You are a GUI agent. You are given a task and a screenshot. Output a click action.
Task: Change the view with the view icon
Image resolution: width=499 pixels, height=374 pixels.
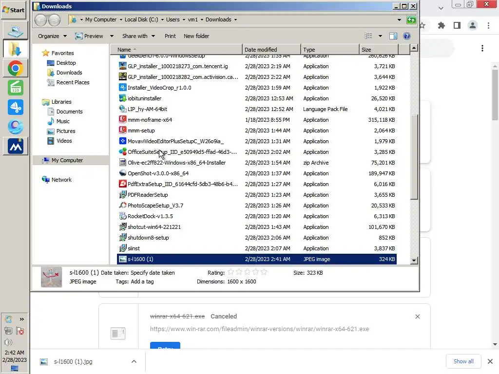(x=368, y=36)
